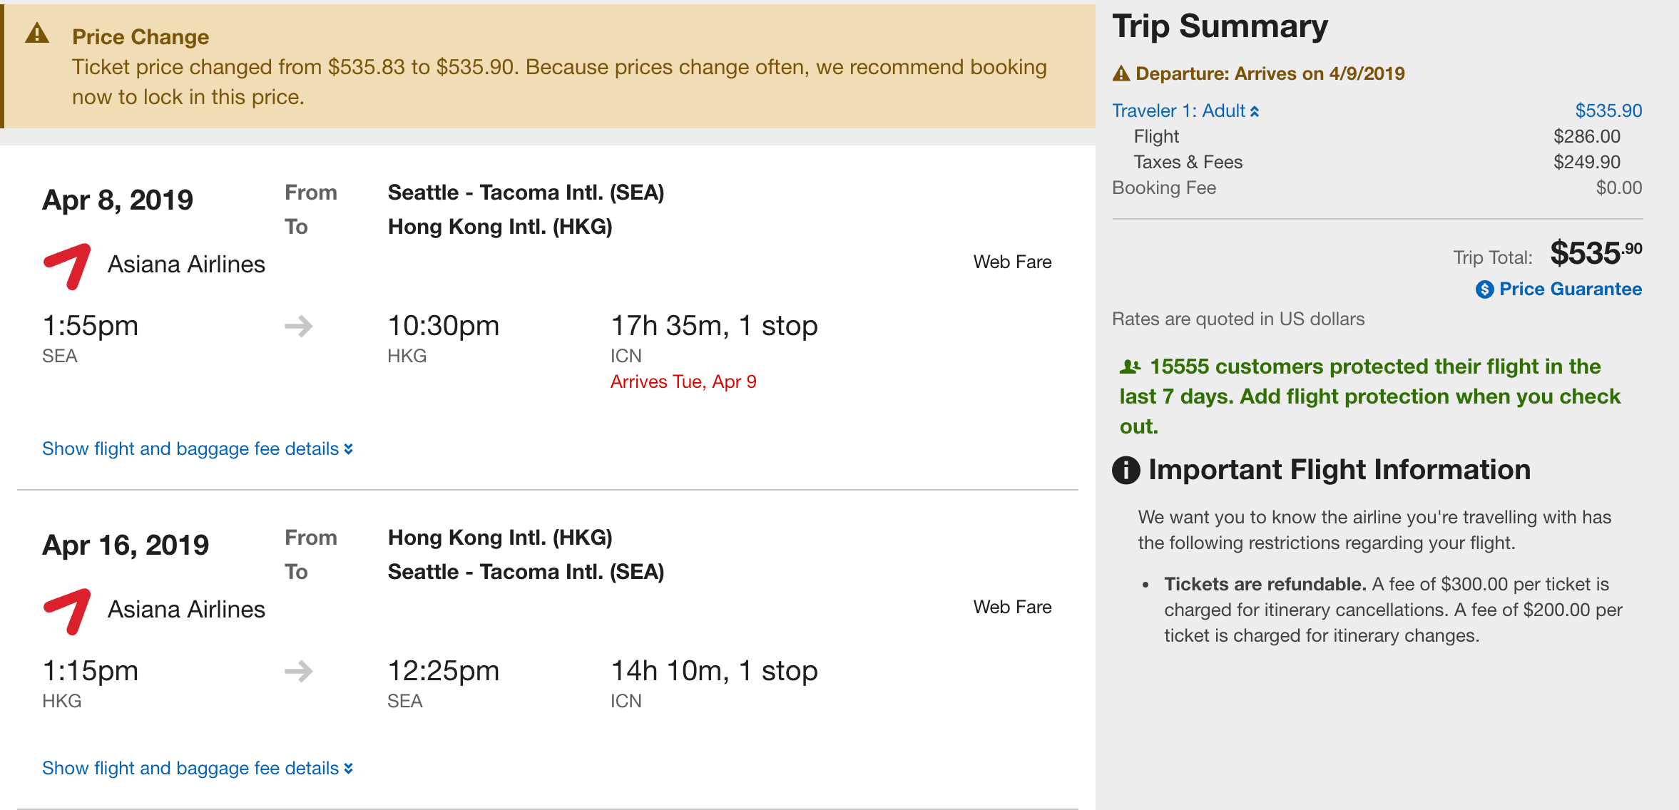Screen dimensions: 1679x810
Task: Collapse the Traveler 1: Adult price breakdown
Action: click(x=1185, y=111)
